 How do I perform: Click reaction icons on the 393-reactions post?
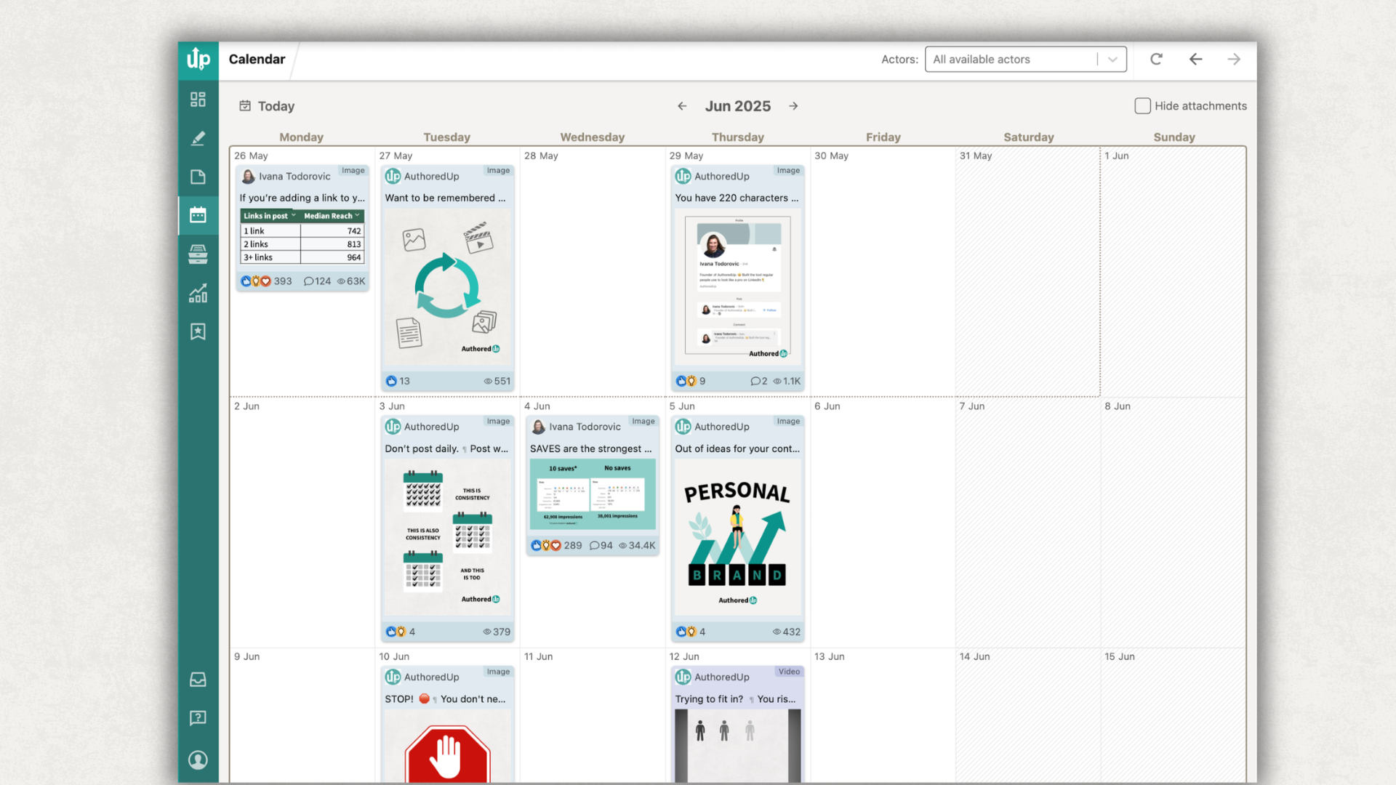click(x=255, y=281)
